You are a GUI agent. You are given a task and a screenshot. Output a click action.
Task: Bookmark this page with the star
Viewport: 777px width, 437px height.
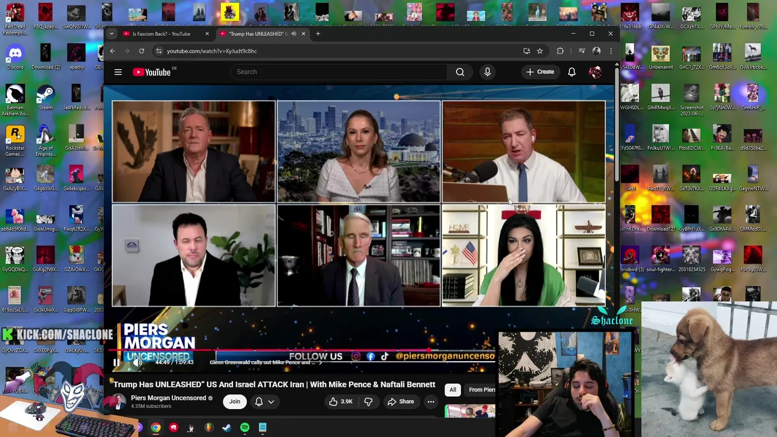[x=540, y=51]
